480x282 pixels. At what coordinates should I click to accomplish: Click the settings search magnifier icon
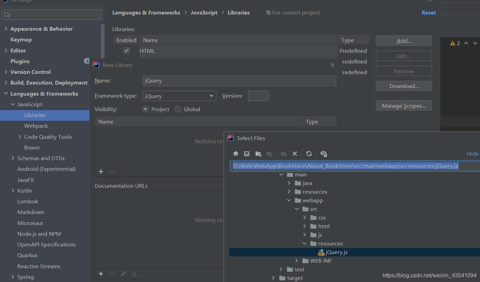(x=7, y=15)
